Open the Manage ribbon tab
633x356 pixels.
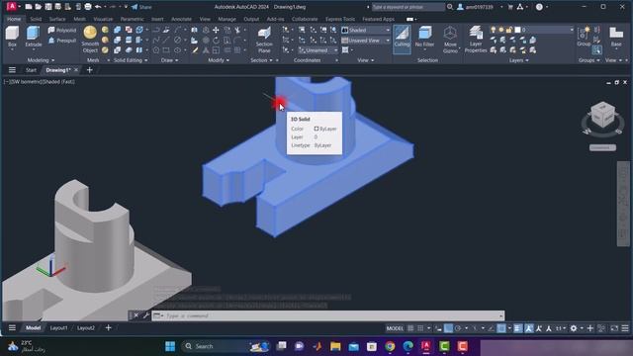coord(226,19)
